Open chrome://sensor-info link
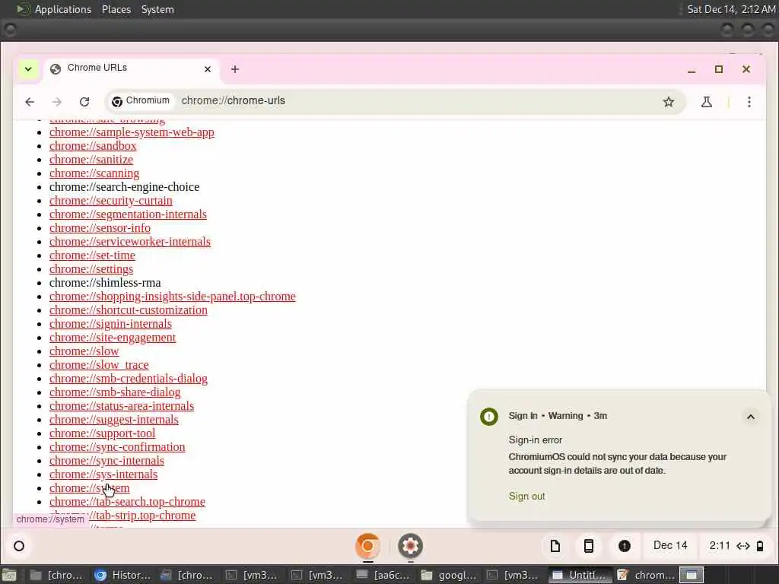Image resolution: width=779 pixels, height=584 pixels. tap(100, 228)
